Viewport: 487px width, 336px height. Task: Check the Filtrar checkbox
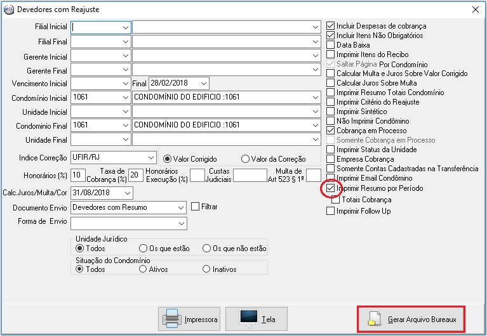[x=196, y=207]
